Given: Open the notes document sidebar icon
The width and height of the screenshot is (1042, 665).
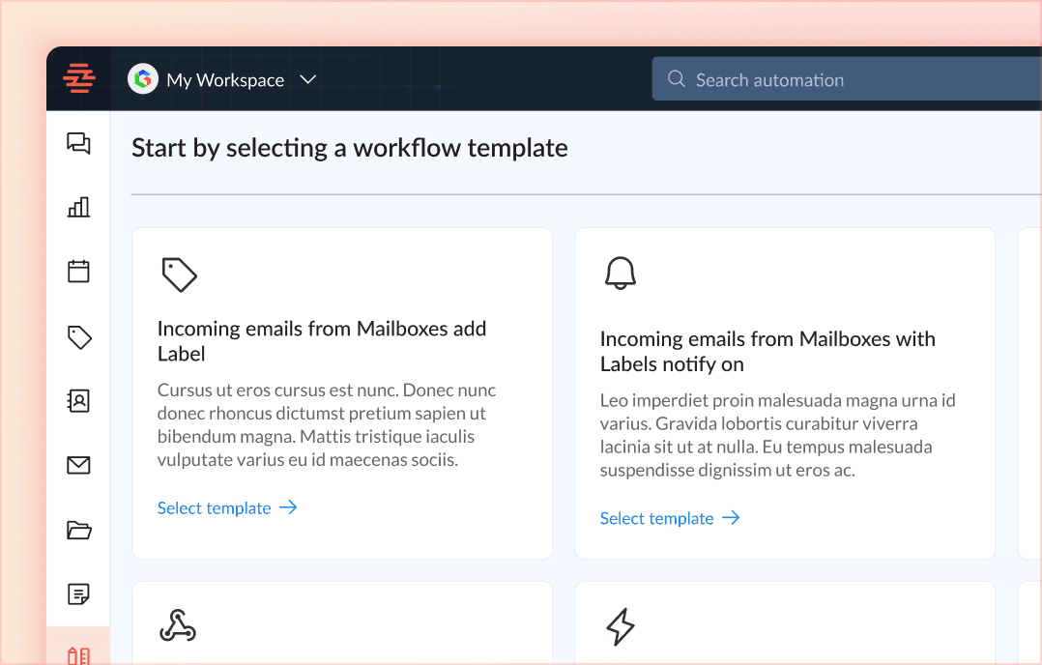Looking at the screenshot, I should pyautogui.click(x=78, y=593).
